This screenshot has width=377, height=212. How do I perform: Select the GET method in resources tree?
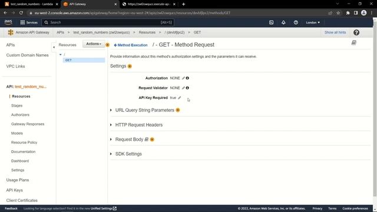(x=84, y=60)
